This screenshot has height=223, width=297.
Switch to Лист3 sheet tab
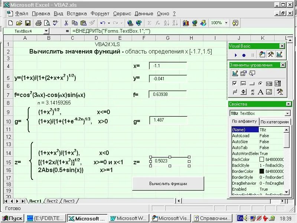point(69,201)
